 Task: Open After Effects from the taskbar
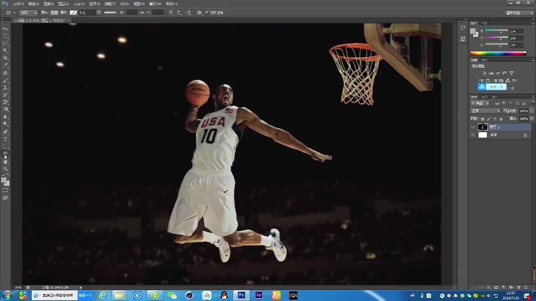259,295
